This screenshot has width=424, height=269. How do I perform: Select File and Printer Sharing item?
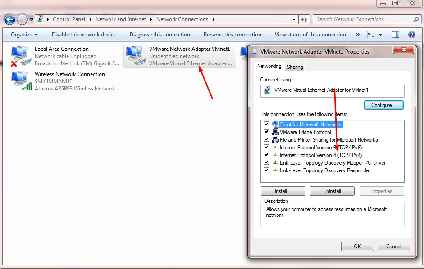(328, 139)
